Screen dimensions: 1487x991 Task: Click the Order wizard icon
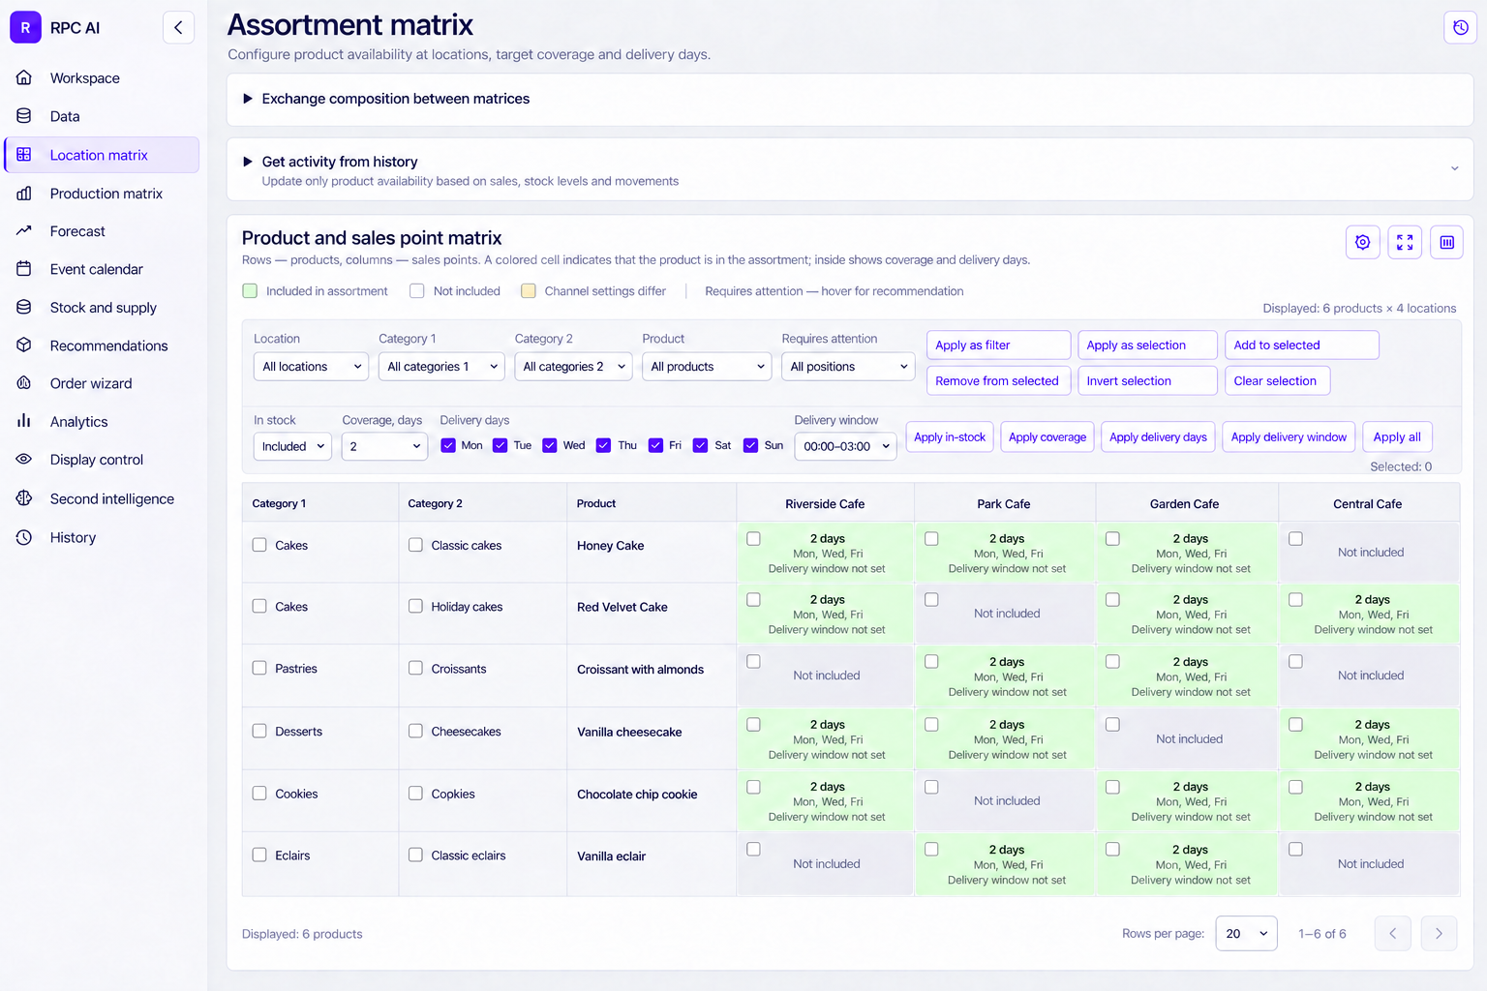pyautogui.click(x=24, y=383)
